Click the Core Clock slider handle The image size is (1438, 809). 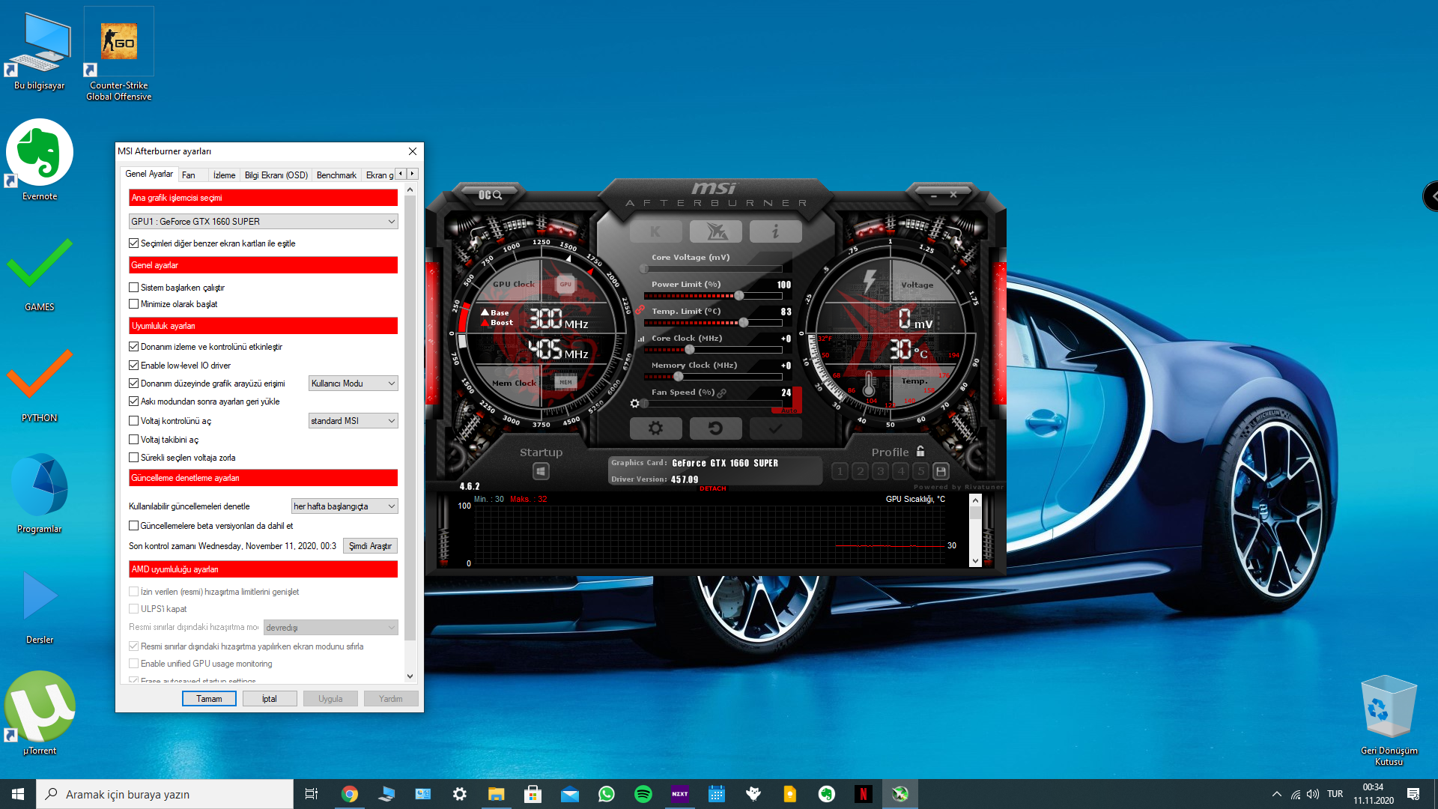click(690, 350)
